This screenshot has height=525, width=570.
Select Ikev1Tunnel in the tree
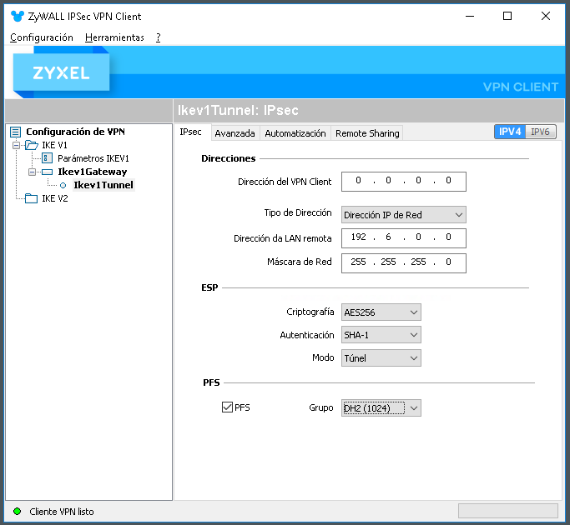(x=103, y=185)
